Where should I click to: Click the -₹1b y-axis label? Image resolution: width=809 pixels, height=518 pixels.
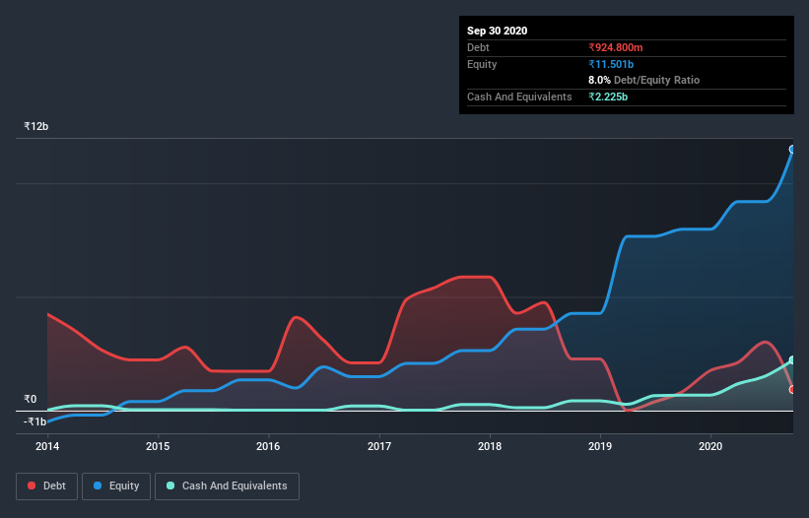click(x=34, y=421)
